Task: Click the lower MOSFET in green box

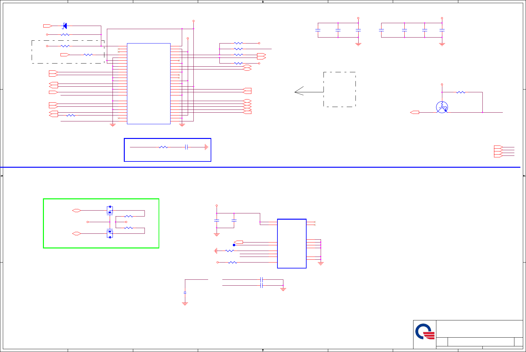Action: 110,233
